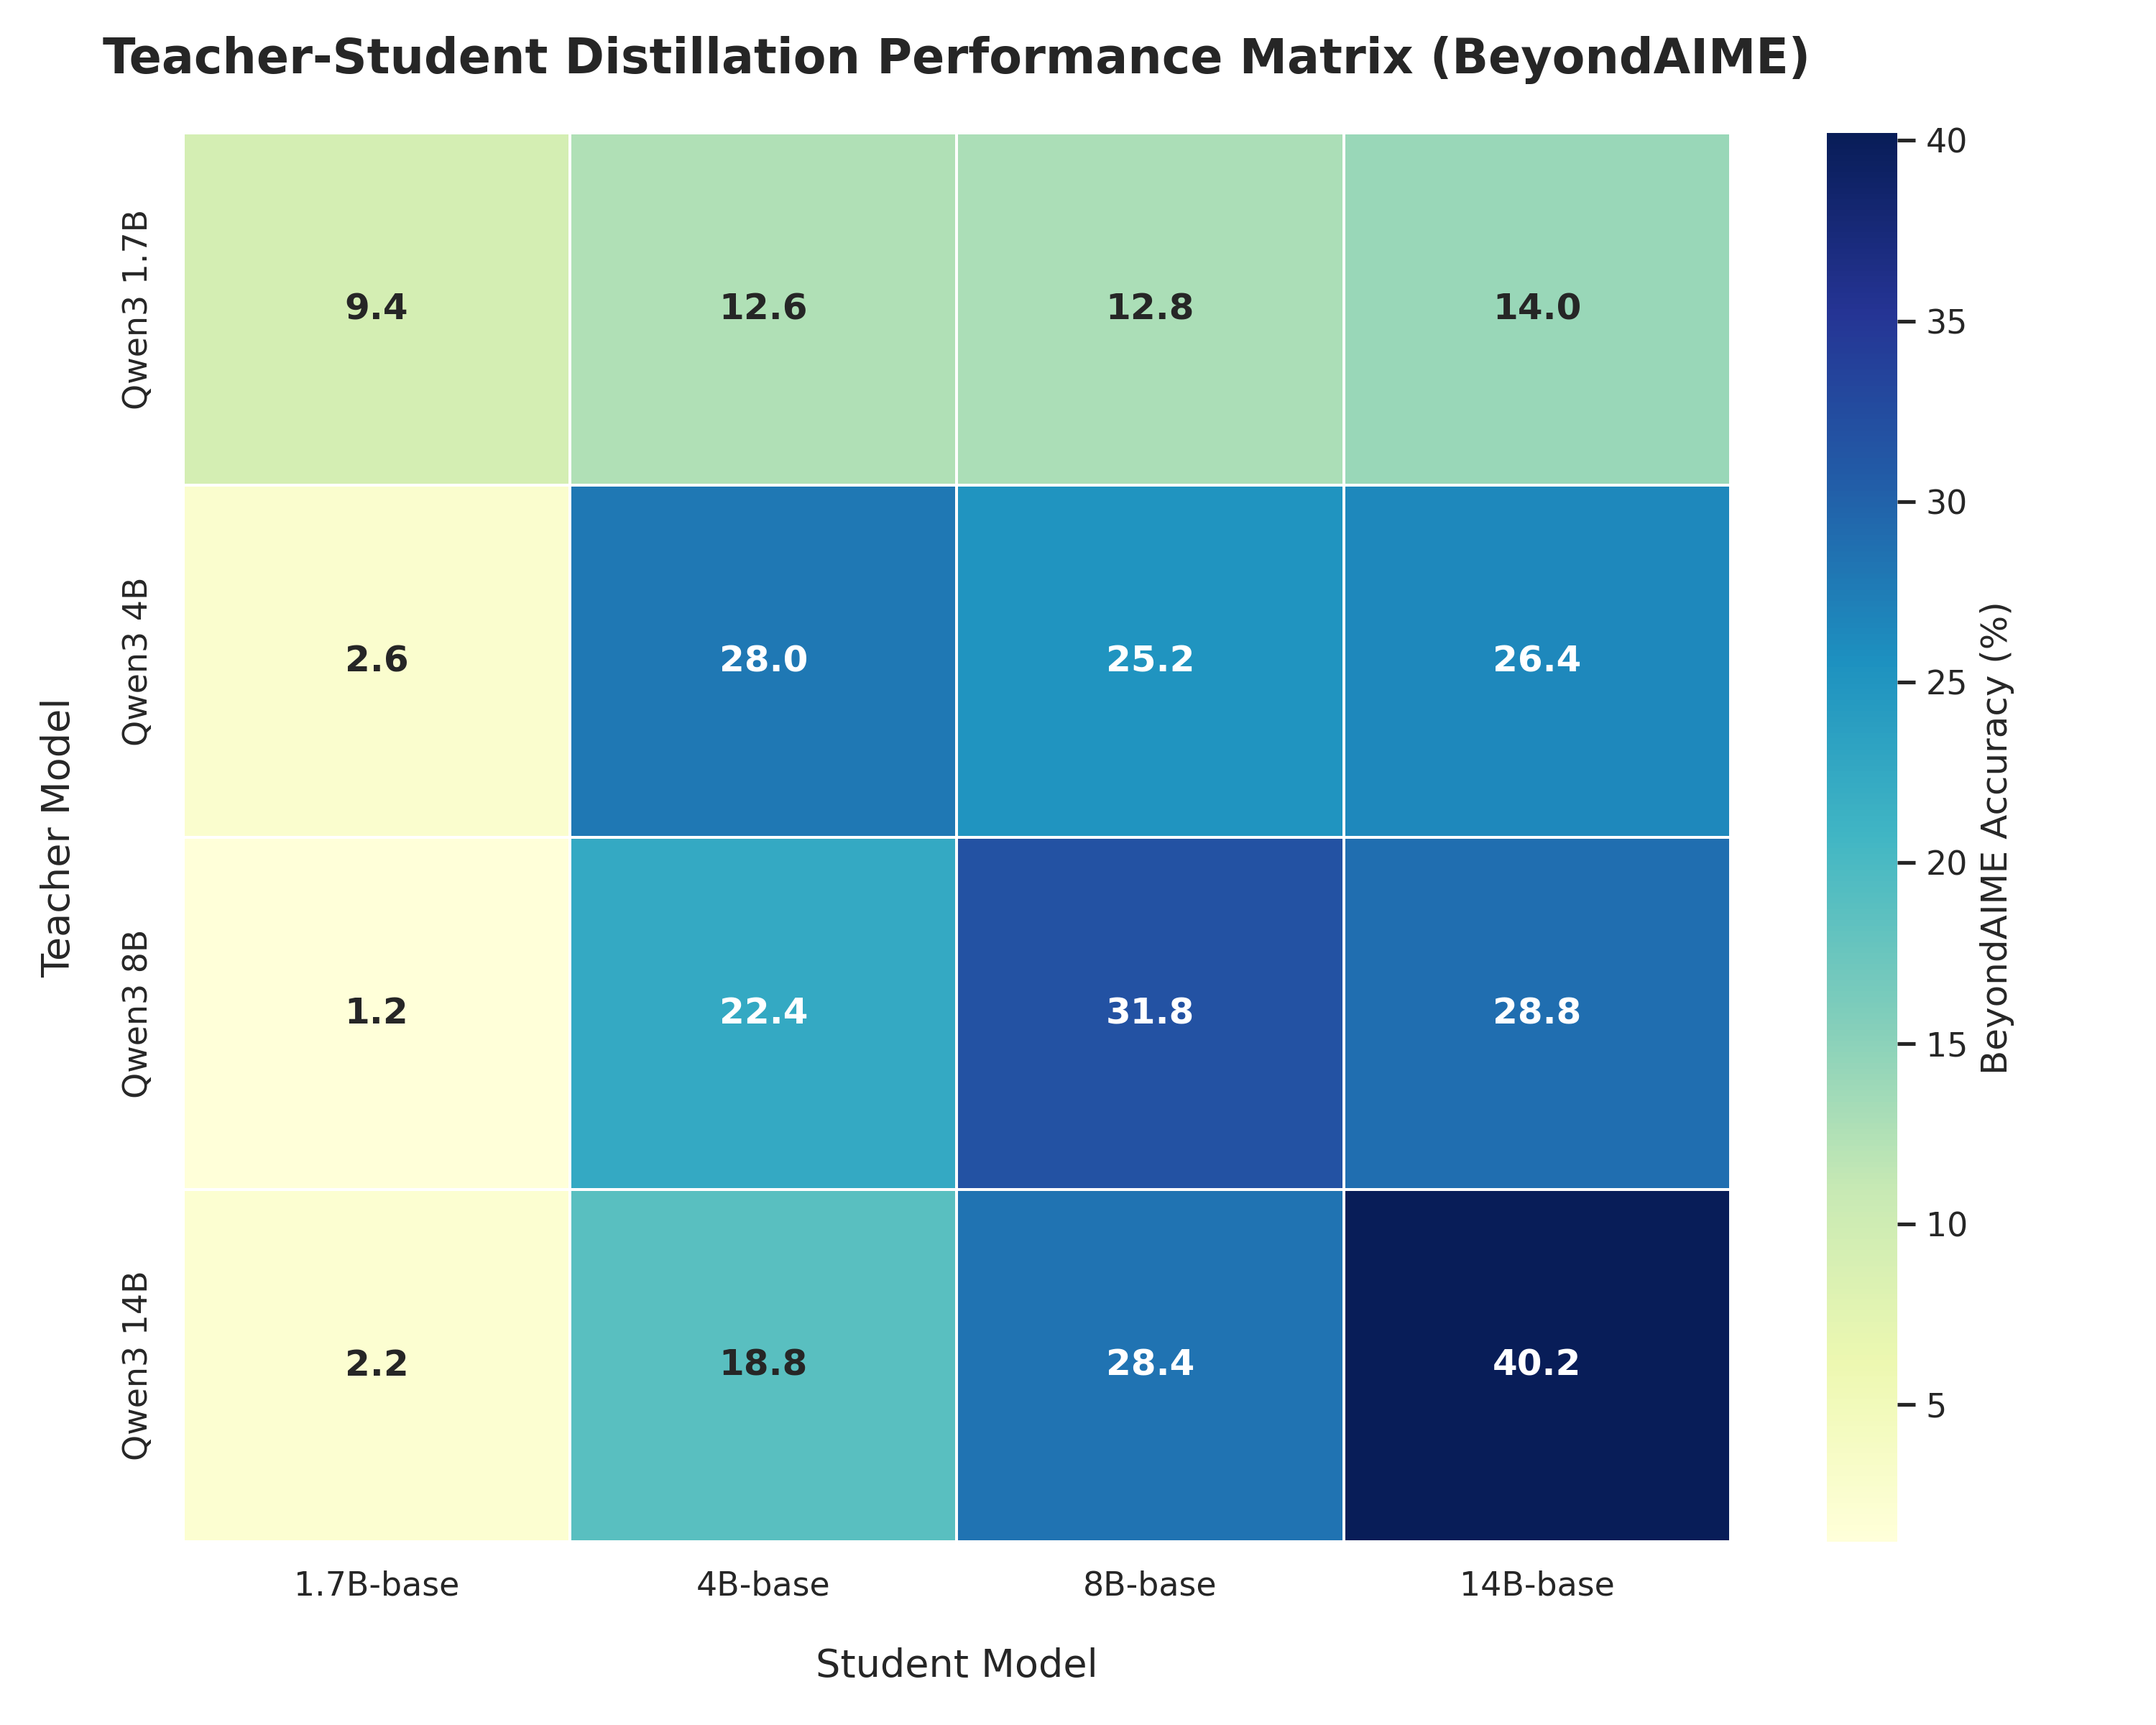Click the BeyondAIME Accuracy (%) colorbar label
The width and height of the screenshot is (2156, 1725).
[x=1995, y=837]
